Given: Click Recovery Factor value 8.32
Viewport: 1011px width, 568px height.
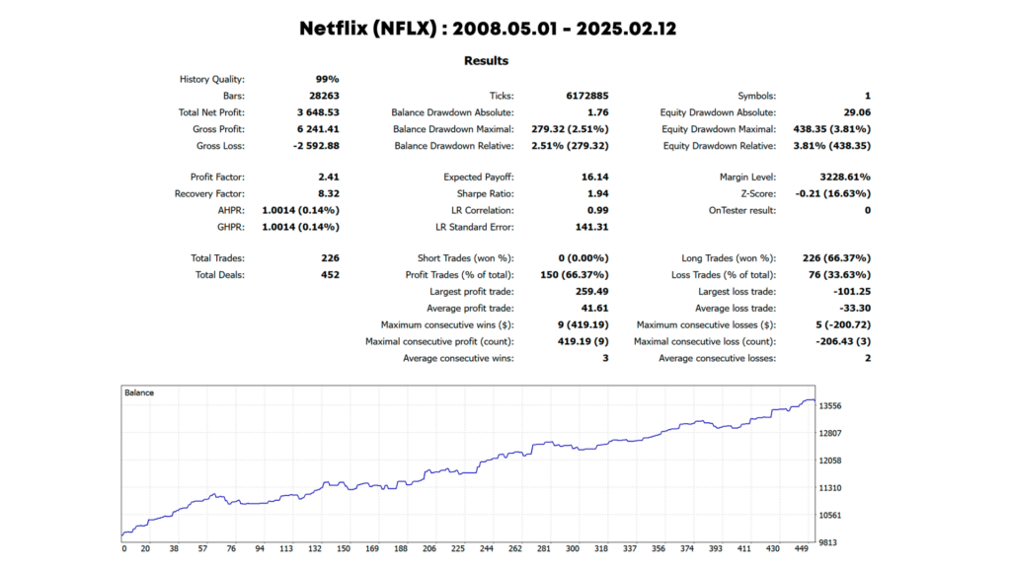Looking at the screenshot, I should (328, 194).
